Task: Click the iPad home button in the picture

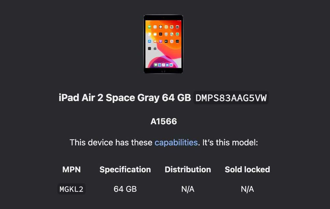Action: coord(163,70)
